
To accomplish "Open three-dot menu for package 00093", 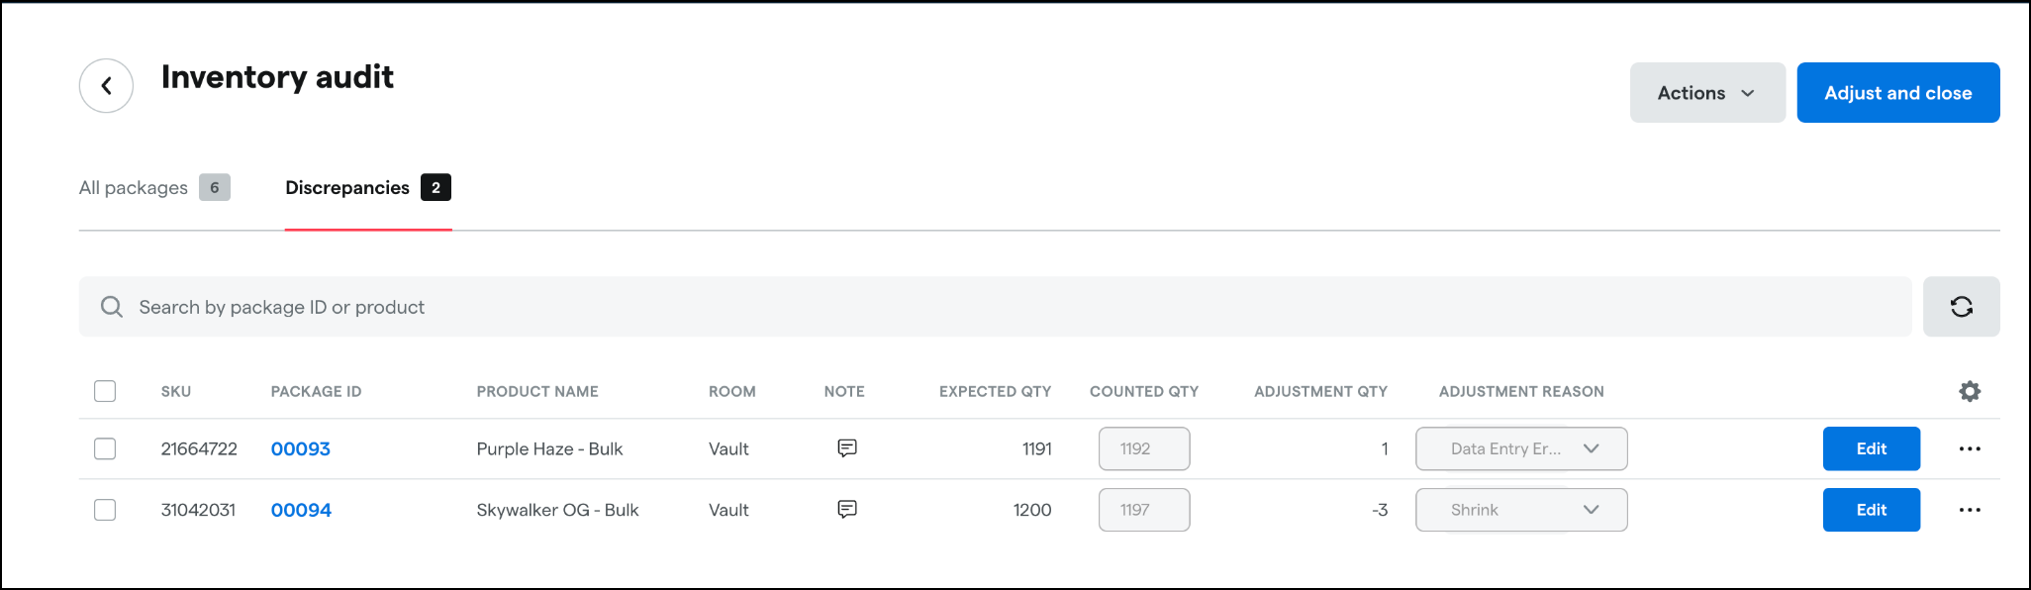I will tap(1970, 448).
